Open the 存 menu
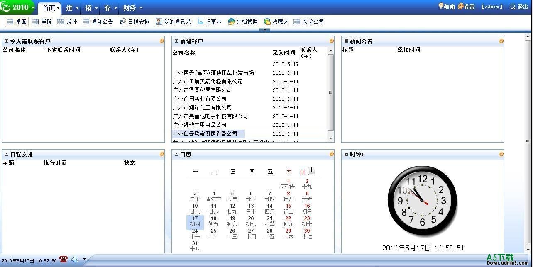533x267 pixels. (x=108, y=8)
